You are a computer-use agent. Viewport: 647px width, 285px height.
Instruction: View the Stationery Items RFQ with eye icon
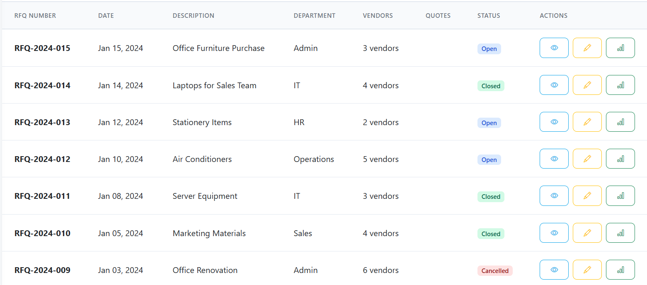[554, 122]
